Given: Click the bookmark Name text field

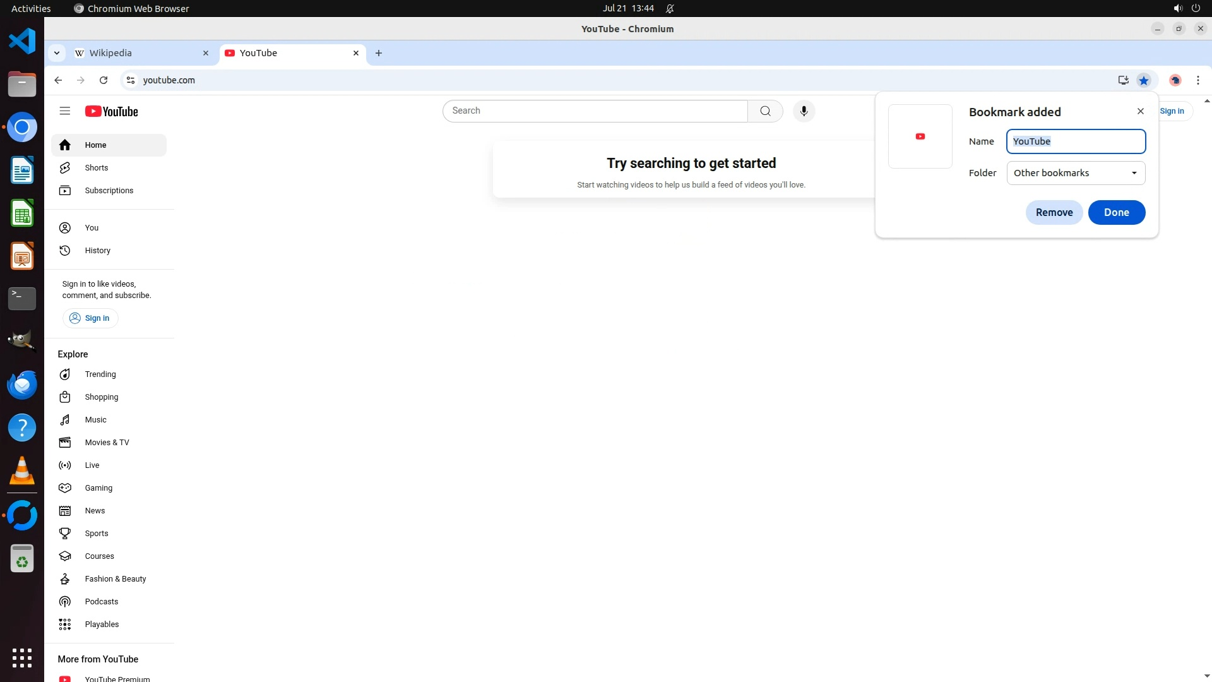Looking at the screenshot, I should 1076,141.
